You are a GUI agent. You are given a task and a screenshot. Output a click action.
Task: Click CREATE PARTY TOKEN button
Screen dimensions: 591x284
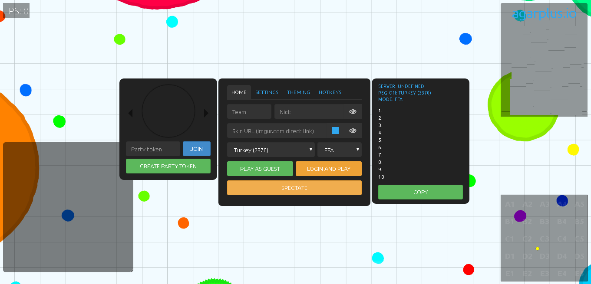pos(168,166)
